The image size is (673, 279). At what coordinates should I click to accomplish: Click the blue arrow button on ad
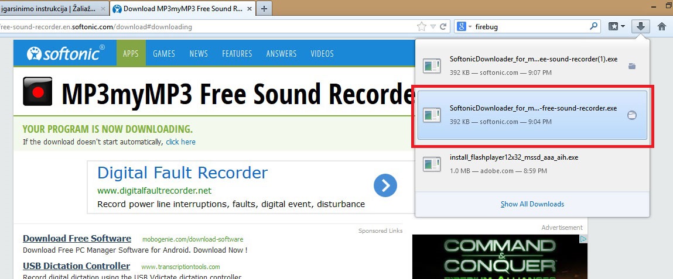pos(385,185)
